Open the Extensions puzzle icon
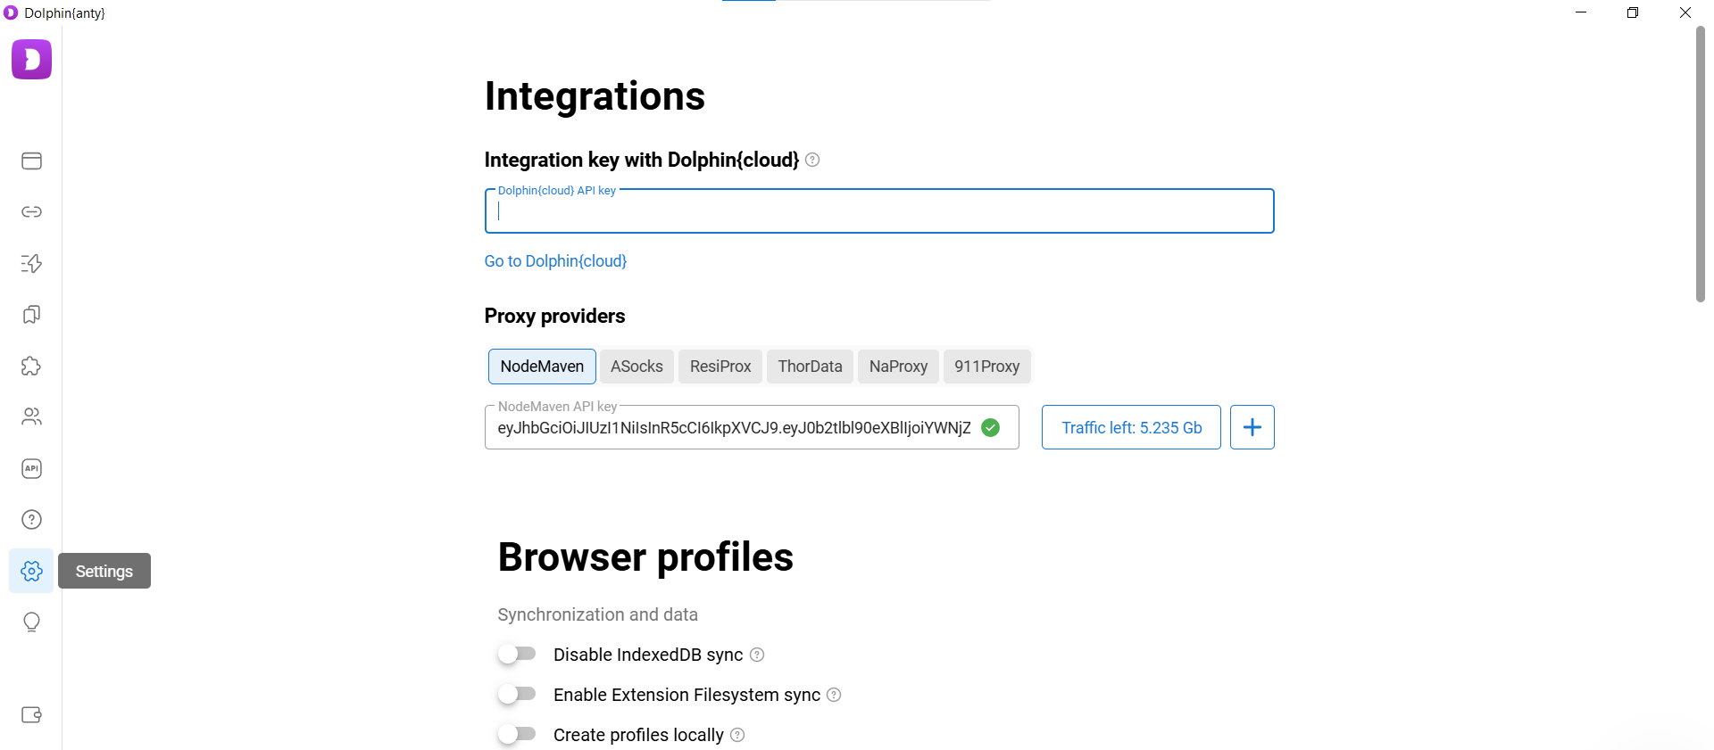Viewport: 1714px width, 750px height. pyautogui.click(x=31, y=366)
